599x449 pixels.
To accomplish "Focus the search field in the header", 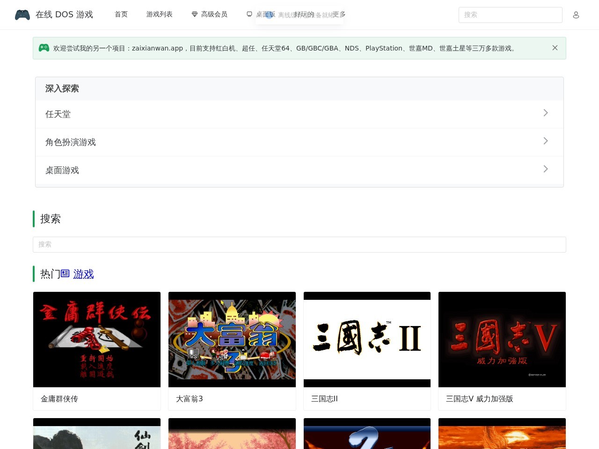I will [511, 15].
